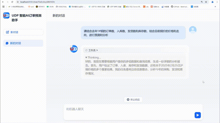The width and height of the screenshot is (220, 123).
Task: Open the BTP学习 bookmark
Action: point(40,6)
